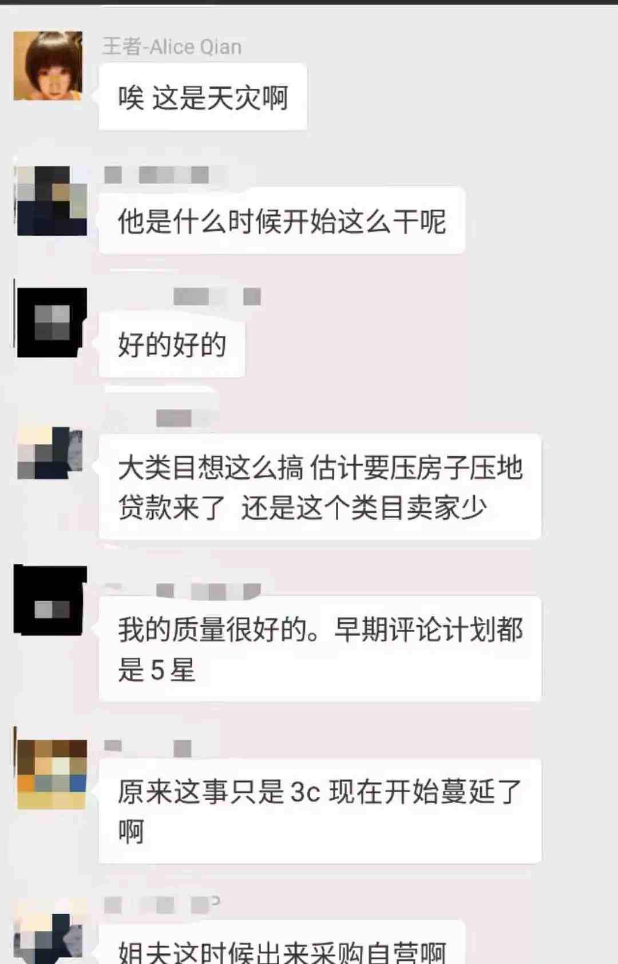Tap the blurred name above 大类目想这么搞 message

click(175, 418)
